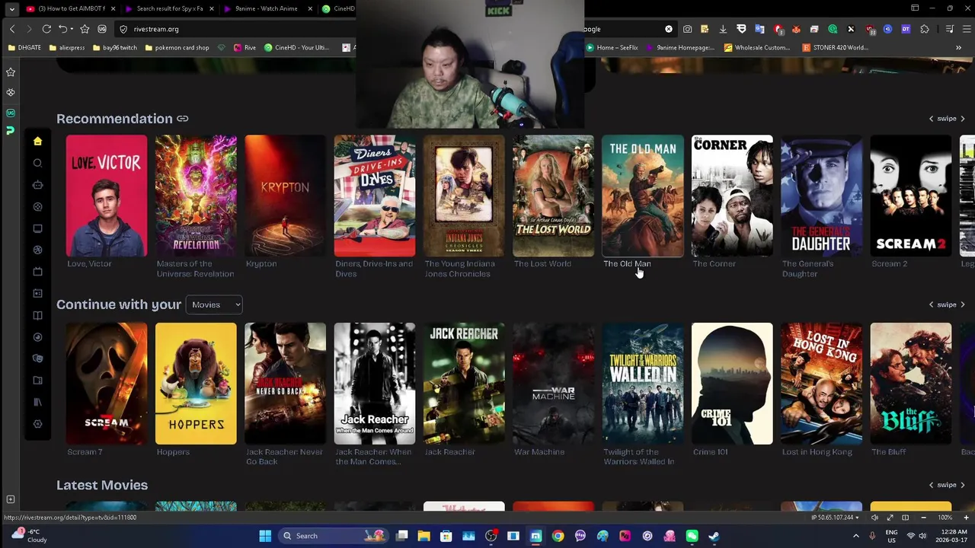The width and height of the screenshot is (975, 548).
Task: Click the 100% zoom level indicator
Action: (x=945, y=518)
